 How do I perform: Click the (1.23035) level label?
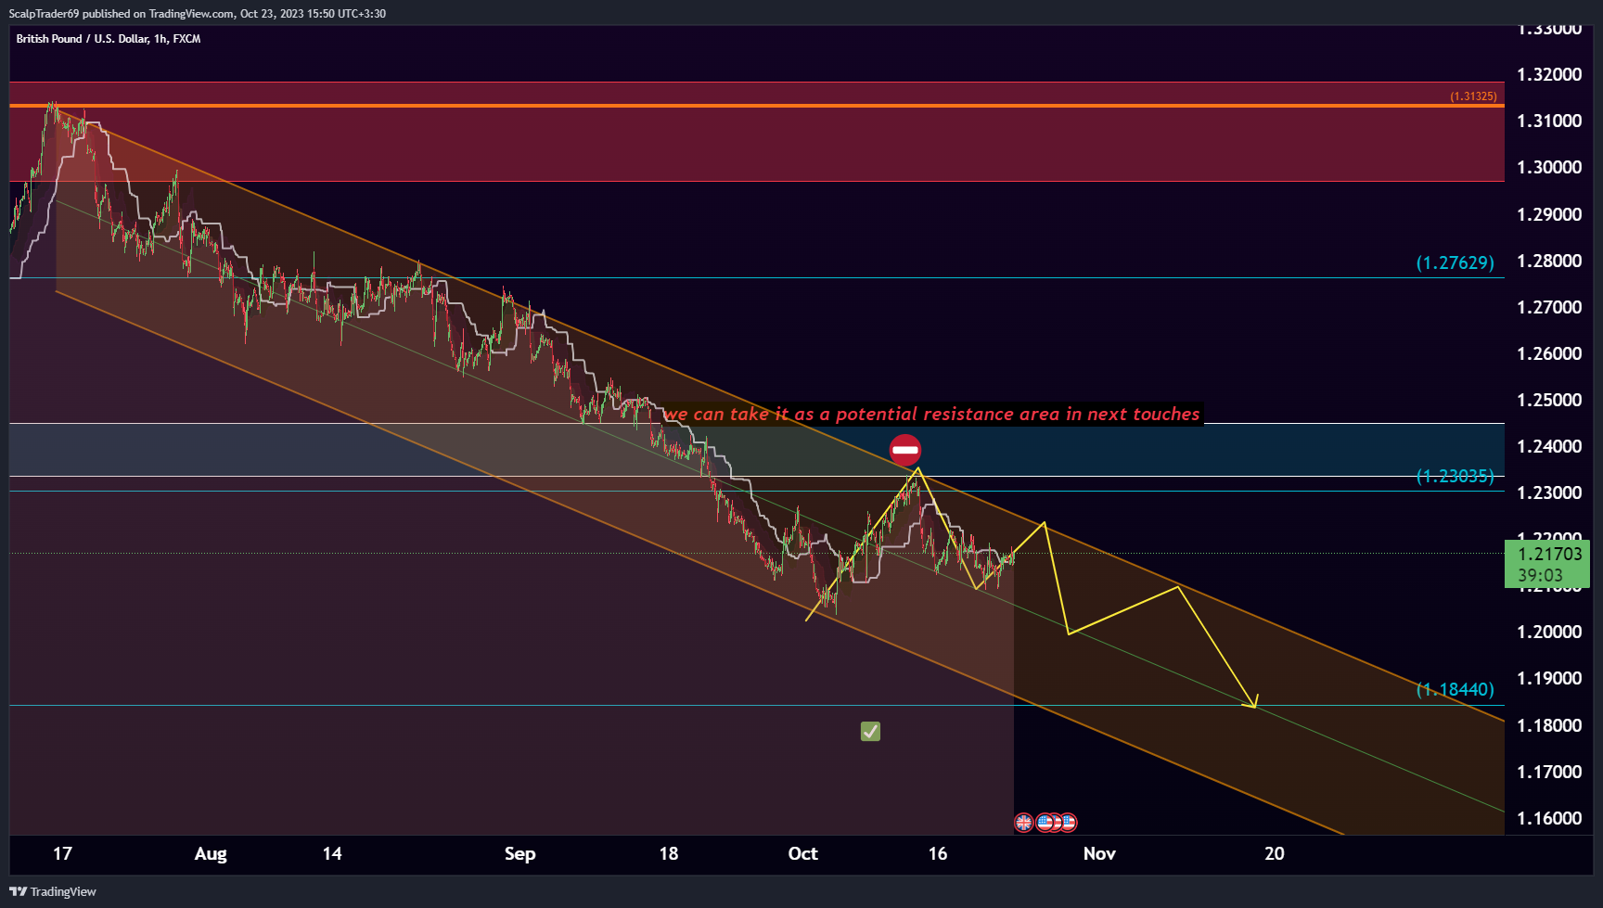(x=1455, y=476)
